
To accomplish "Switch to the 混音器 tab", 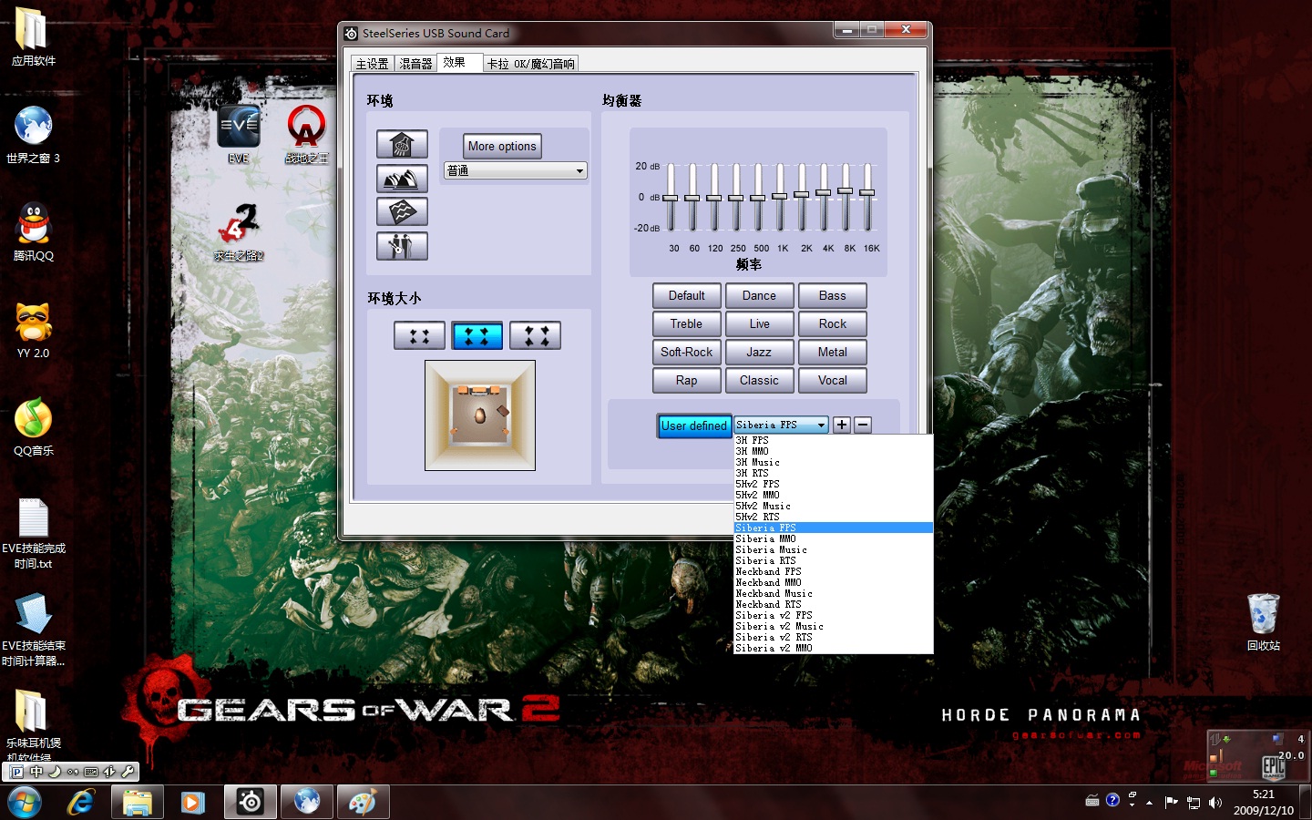I will (x=416, y=64).
